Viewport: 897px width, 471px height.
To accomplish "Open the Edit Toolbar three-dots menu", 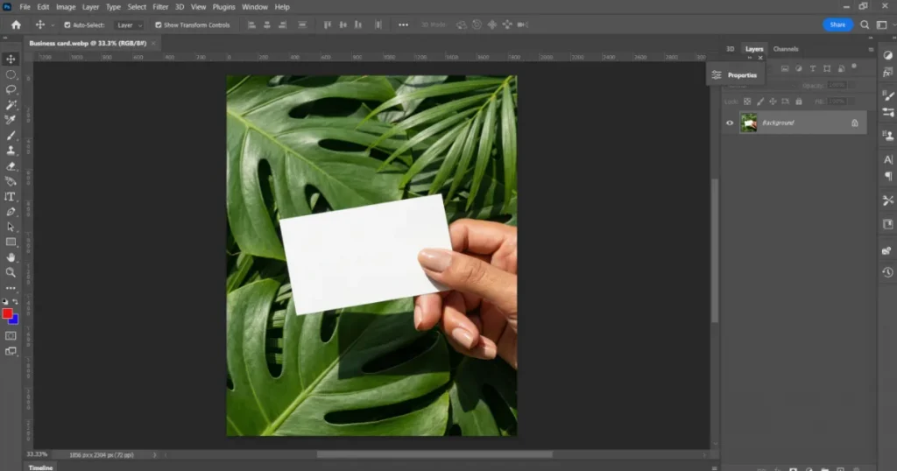I will [11, 288].
